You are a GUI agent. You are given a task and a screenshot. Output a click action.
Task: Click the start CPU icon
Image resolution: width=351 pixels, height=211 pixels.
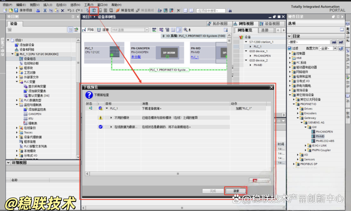pyautogui.click(x=165, y=10)
